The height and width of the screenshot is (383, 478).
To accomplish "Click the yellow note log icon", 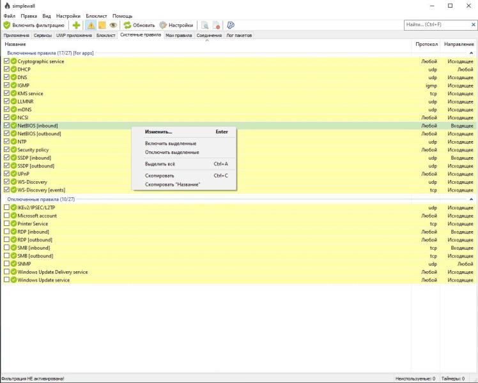I will click(x=102, y=26).
